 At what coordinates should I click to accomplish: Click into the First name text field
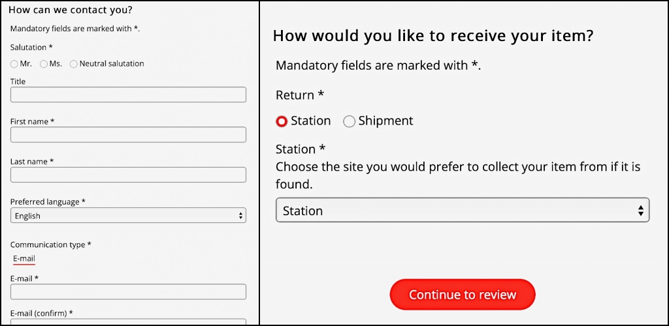tap(128, 134)
